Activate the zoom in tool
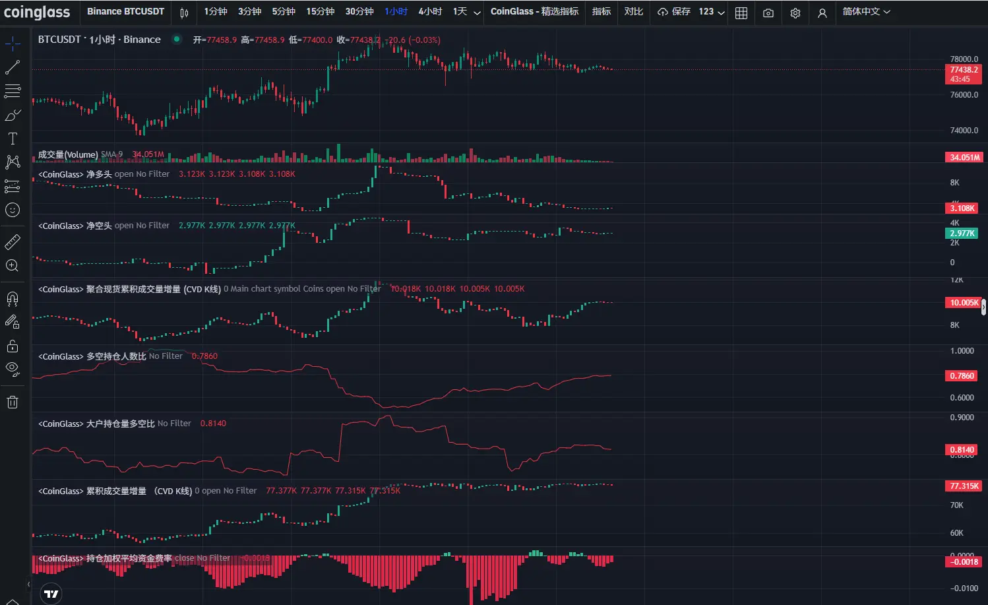 (13, 266)
